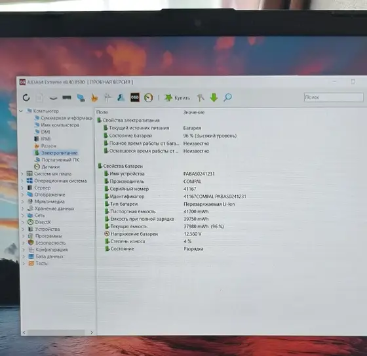Click the Купить buy button
367x356 pixels.
point(177,98)
